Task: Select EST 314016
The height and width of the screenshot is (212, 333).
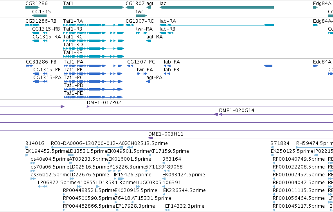Action: point(27,147)
